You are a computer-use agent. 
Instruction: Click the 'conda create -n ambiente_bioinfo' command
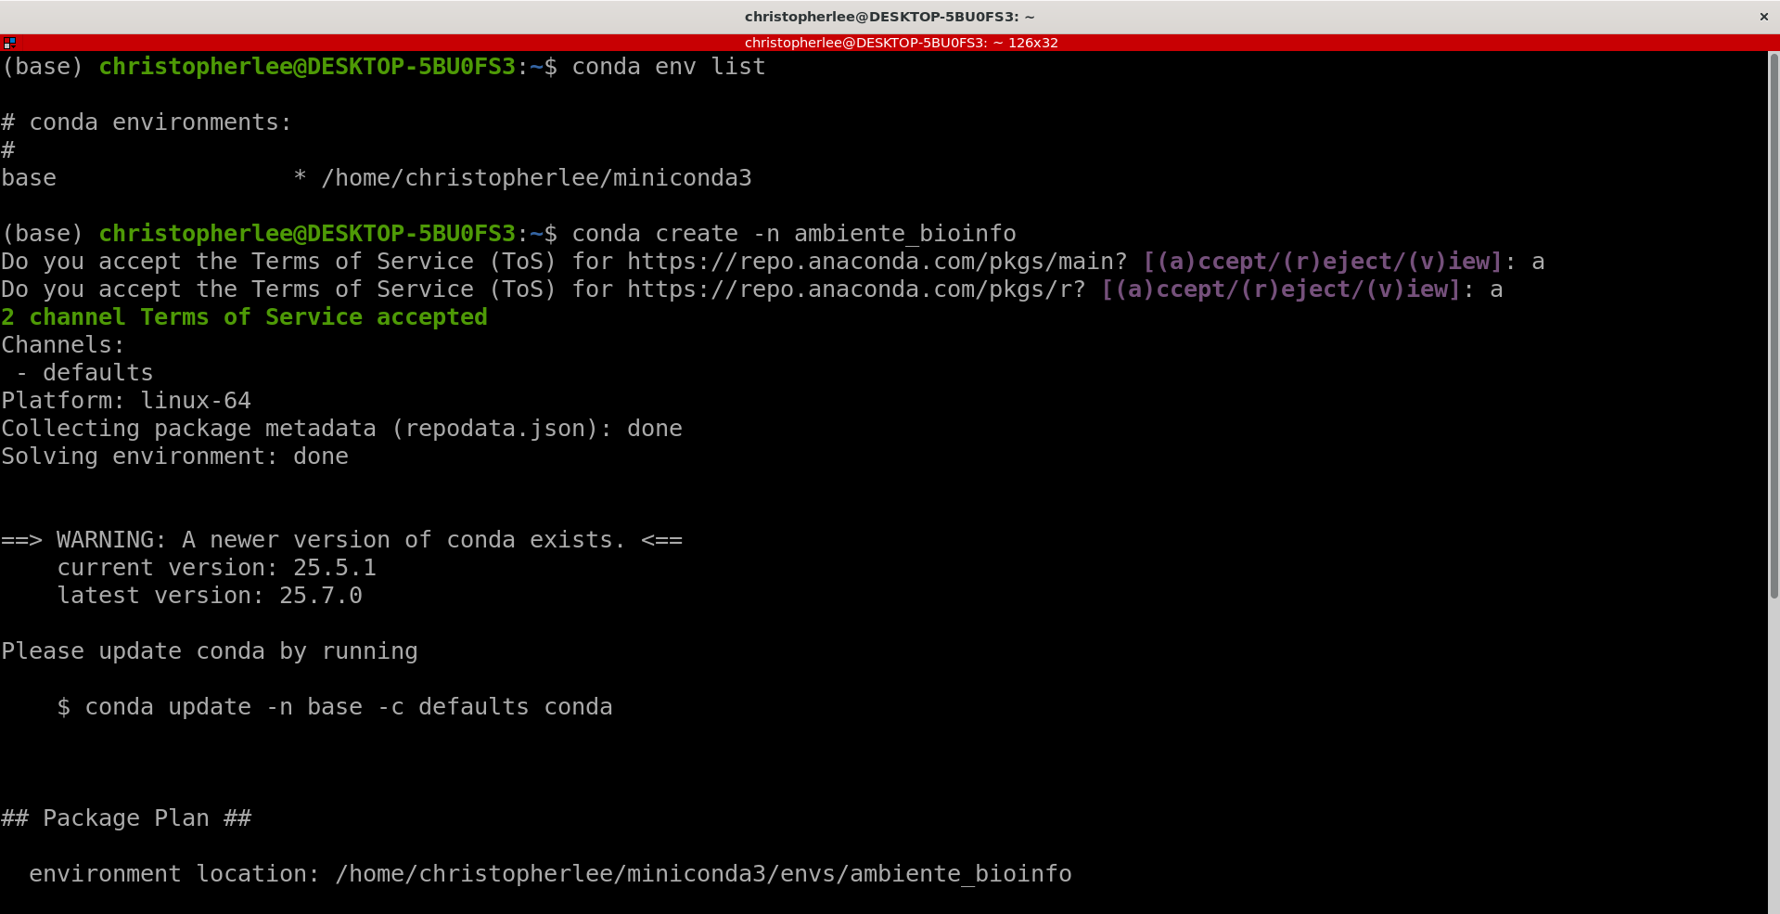click(794, 234)
